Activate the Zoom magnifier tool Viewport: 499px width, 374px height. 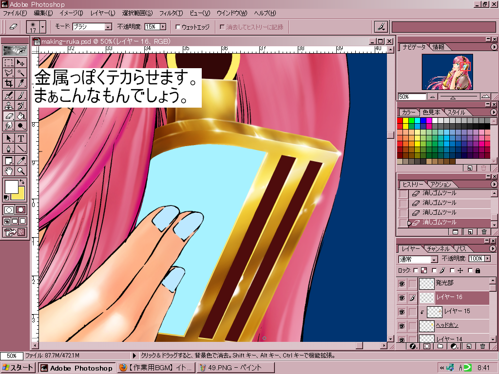pos(21,171)
